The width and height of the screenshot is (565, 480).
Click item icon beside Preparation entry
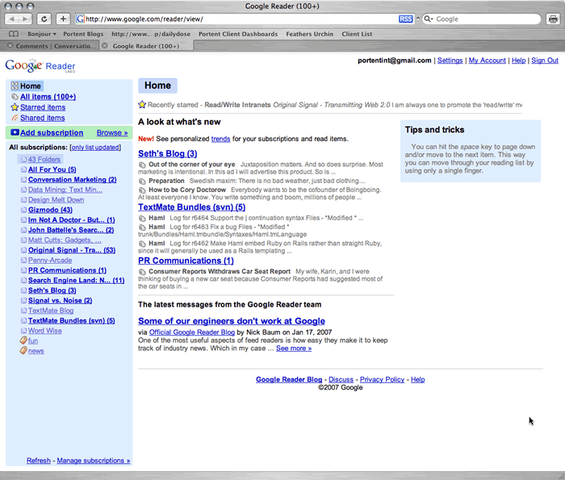pyautogui.click(x=142, y=182)
